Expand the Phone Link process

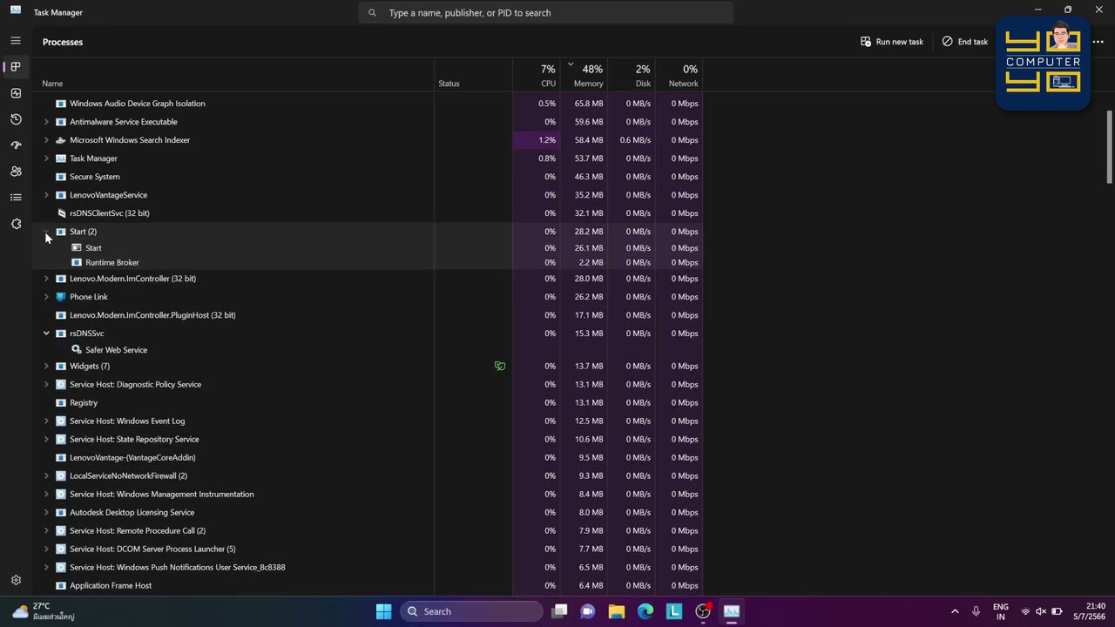coord(46,297)
